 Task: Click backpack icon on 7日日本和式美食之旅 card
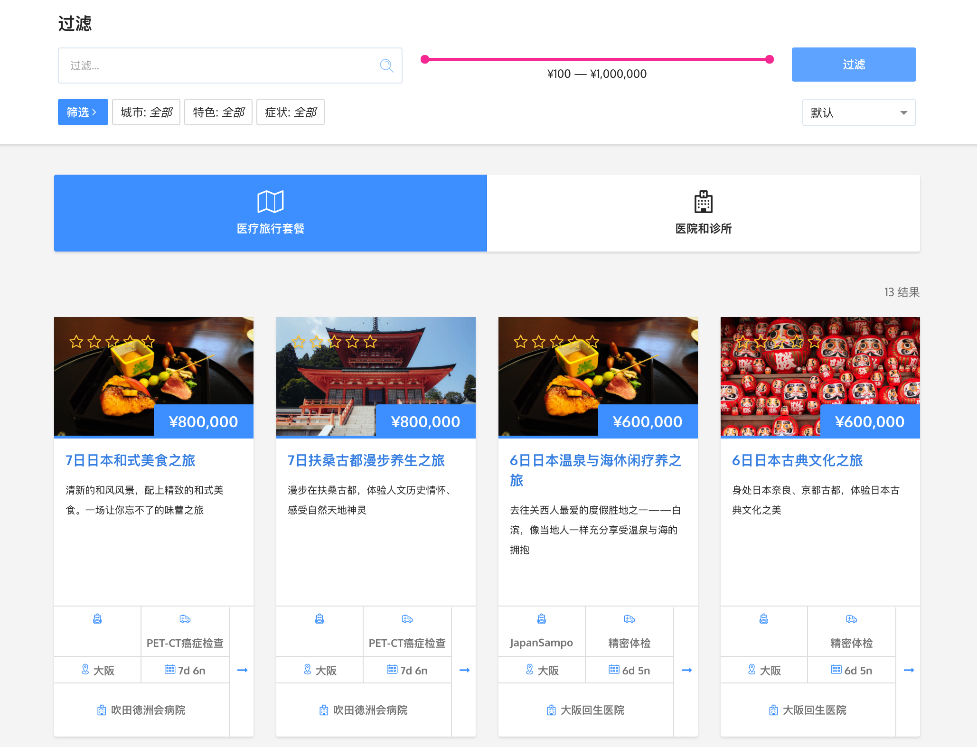tap(97, 619)
